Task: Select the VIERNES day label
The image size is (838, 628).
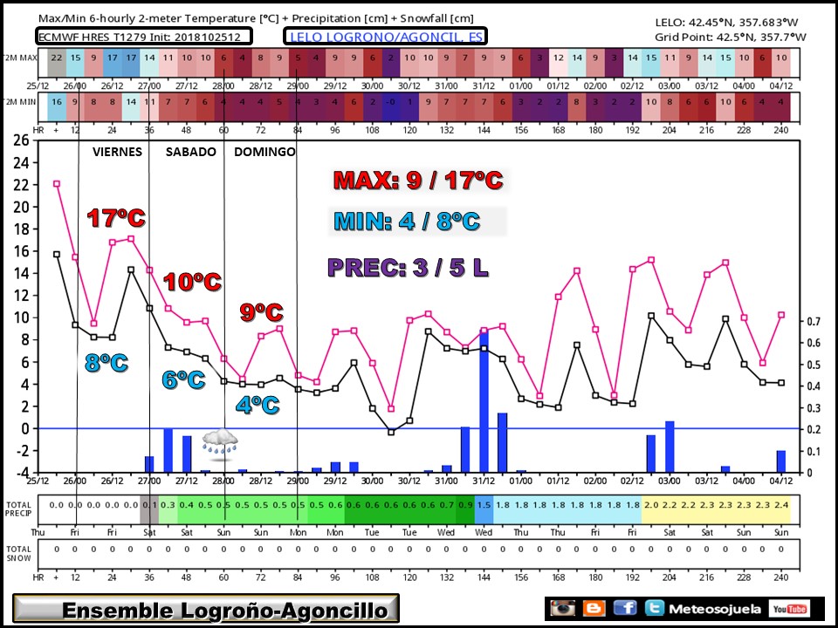Action: click(x=117, y=152)
